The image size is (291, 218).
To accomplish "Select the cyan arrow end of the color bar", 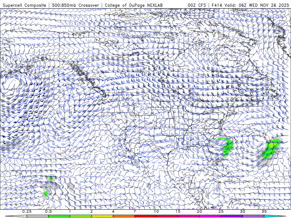I will coord(275,216).
